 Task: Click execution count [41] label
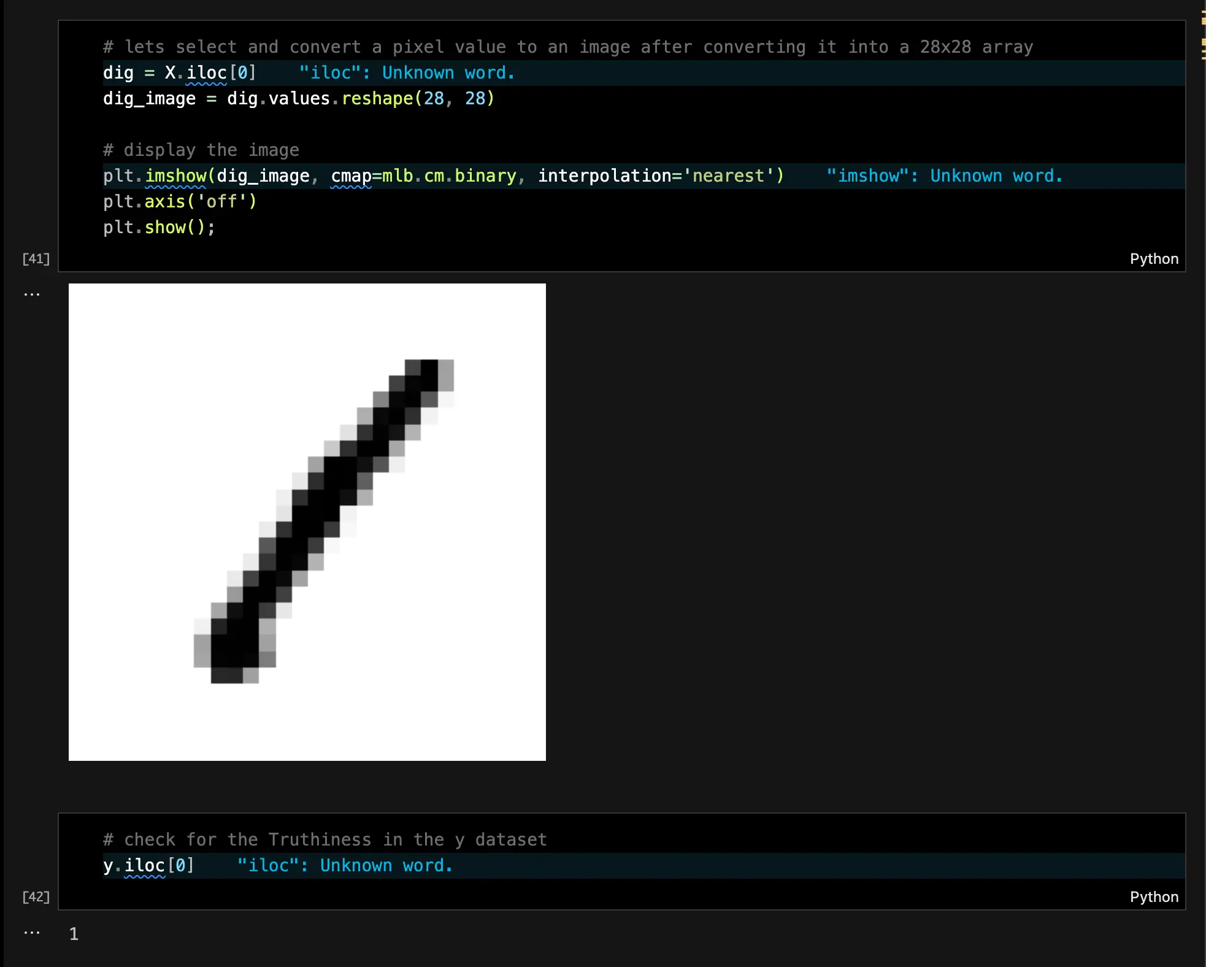click(36, 258)
